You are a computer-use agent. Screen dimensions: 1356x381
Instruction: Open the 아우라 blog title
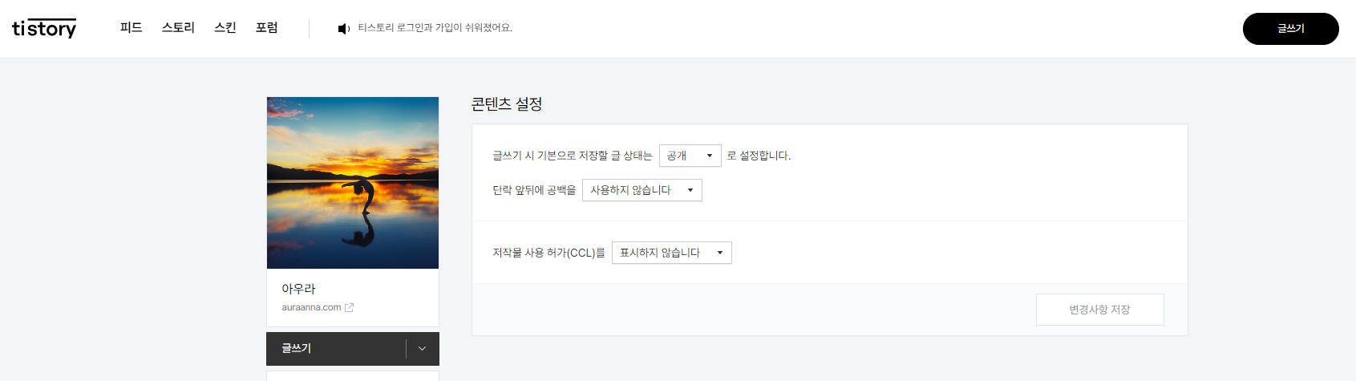[x=298, y=289]
